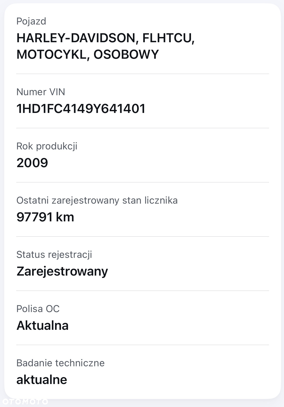Click the Status rejestracji label

click(54, 255)
